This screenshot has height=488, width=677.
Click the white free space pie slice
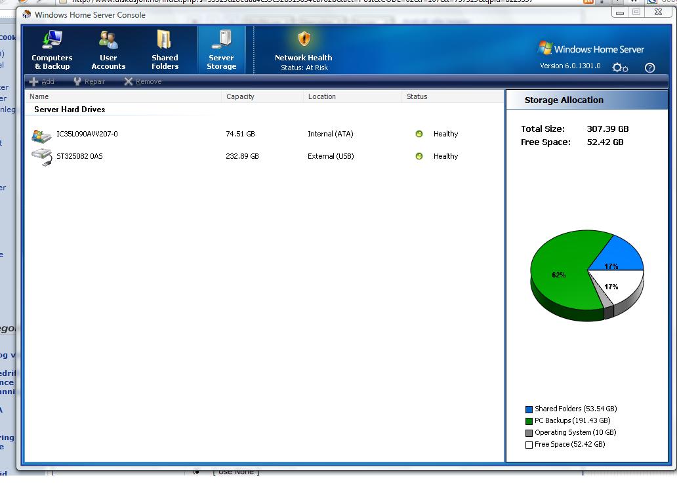point(619,285)
